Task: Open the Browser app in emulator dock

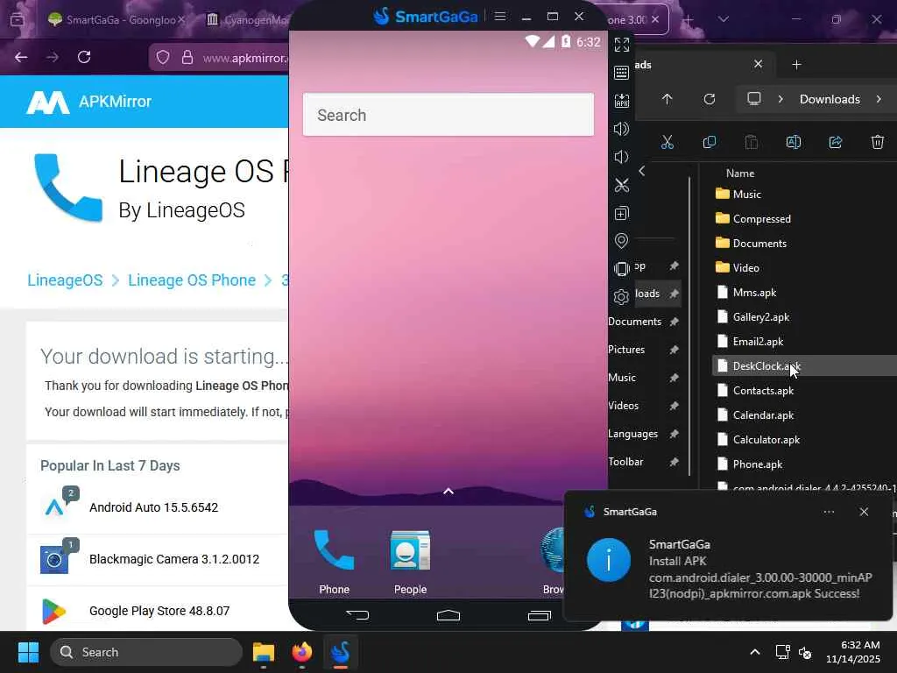Action: [x=553, y=561]
